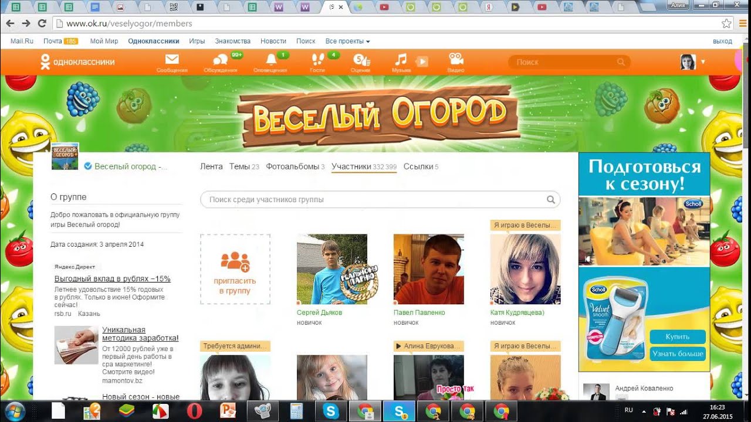Screen dimensions: 751x422
Task: Open Знакомства link
Action: click(232, 41)
